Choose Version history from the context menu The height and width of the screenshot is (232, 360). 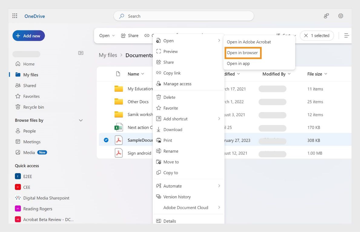click(177, 197)
